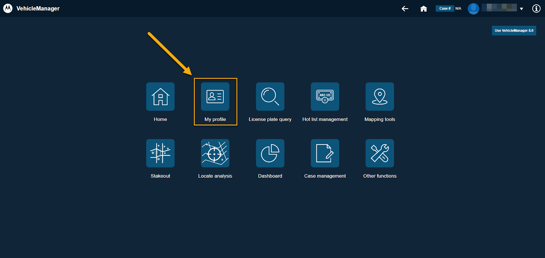
Task: Expand the user account dropdown arrow
Action: click(x=521, y=9)
